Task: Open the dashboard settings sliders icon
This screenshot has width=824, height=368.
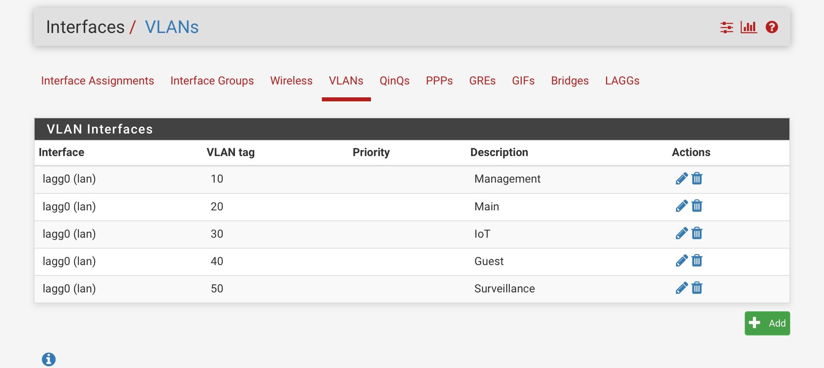Action: [x=727, y=27]
